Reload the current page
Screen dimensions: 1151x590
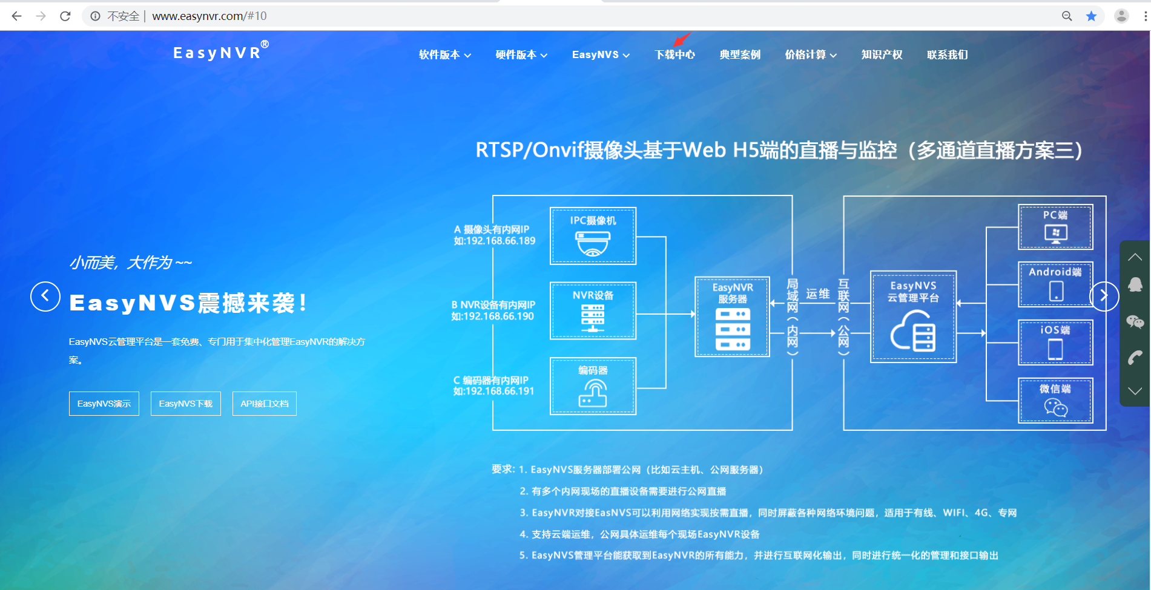click(x=65, y=16)
